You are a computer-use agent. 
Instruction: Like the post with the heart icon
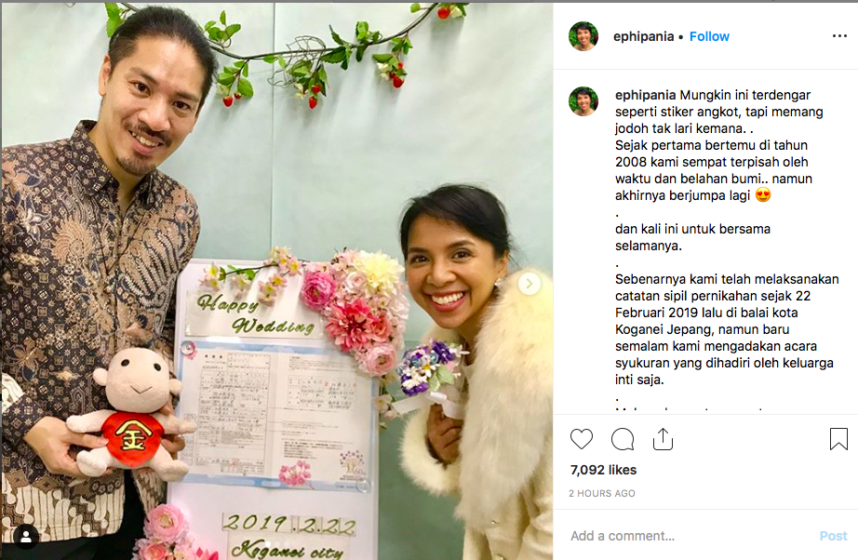[x=581, y=439]
